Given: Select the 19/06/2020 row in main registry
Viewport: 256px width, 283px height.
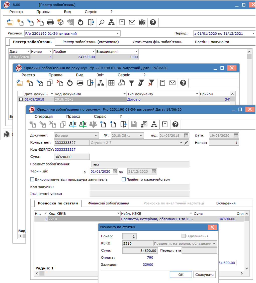Looking at the screenshot, I should point(73,57).
